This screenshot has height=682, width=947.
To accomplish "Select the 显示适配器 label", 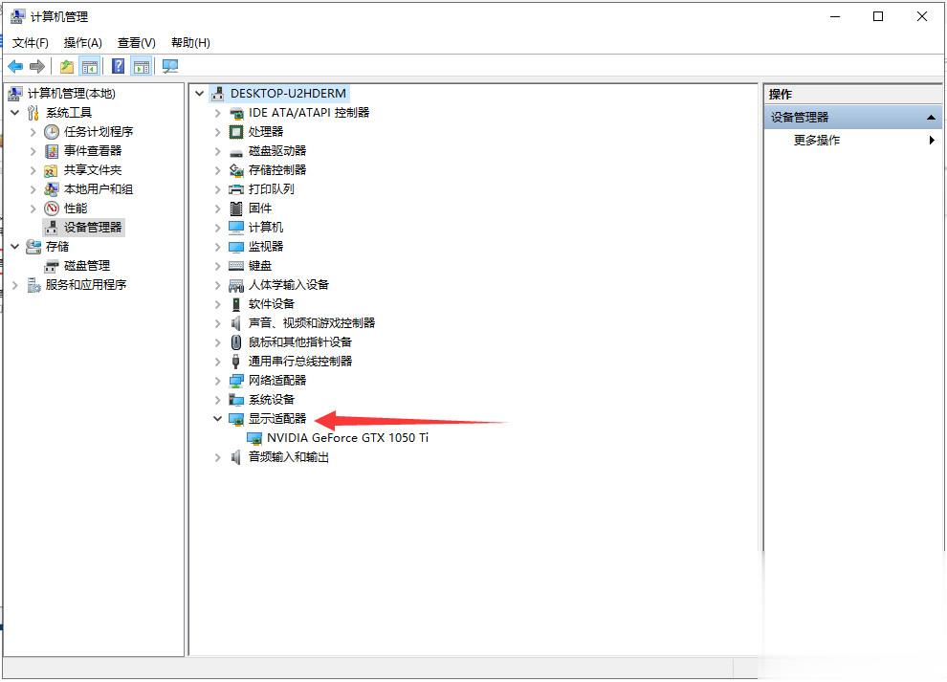I will (277, 419).
